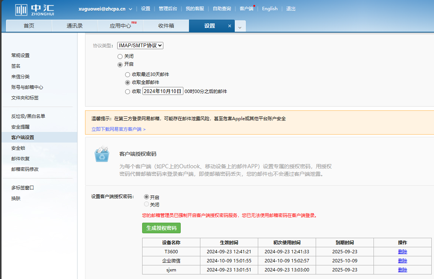Delete the sjxm device entry

[402, 270]
